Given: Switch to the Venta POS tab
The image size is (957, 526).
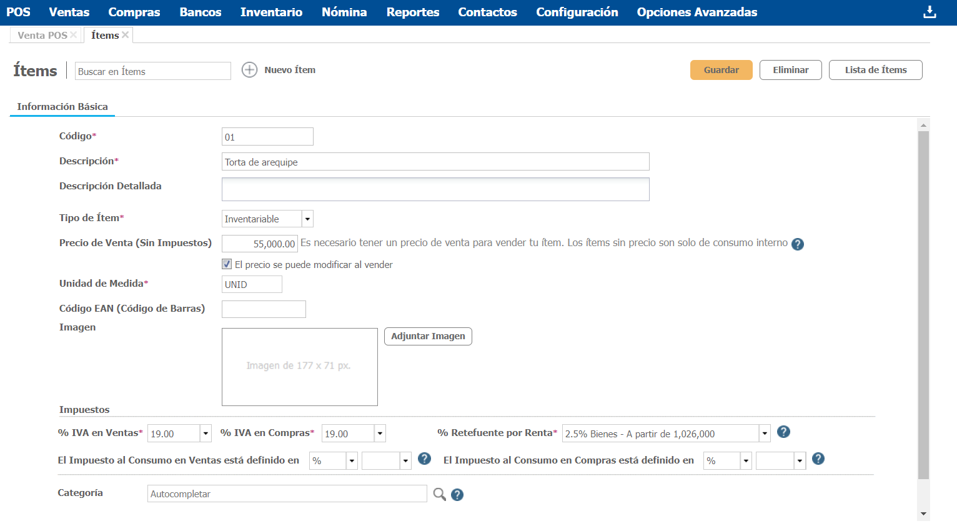Looking at the screenshot, I should click(x=42, y=36).
